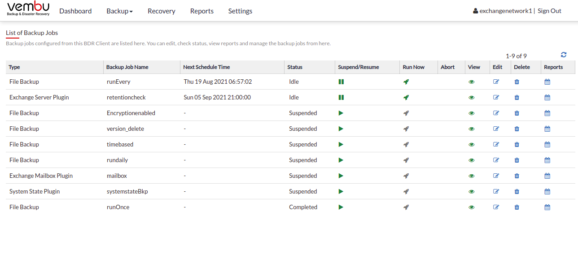The image size is (578, 254).
Task: Click rocket icon for retentioncheck job
Action: coord(406,98)
